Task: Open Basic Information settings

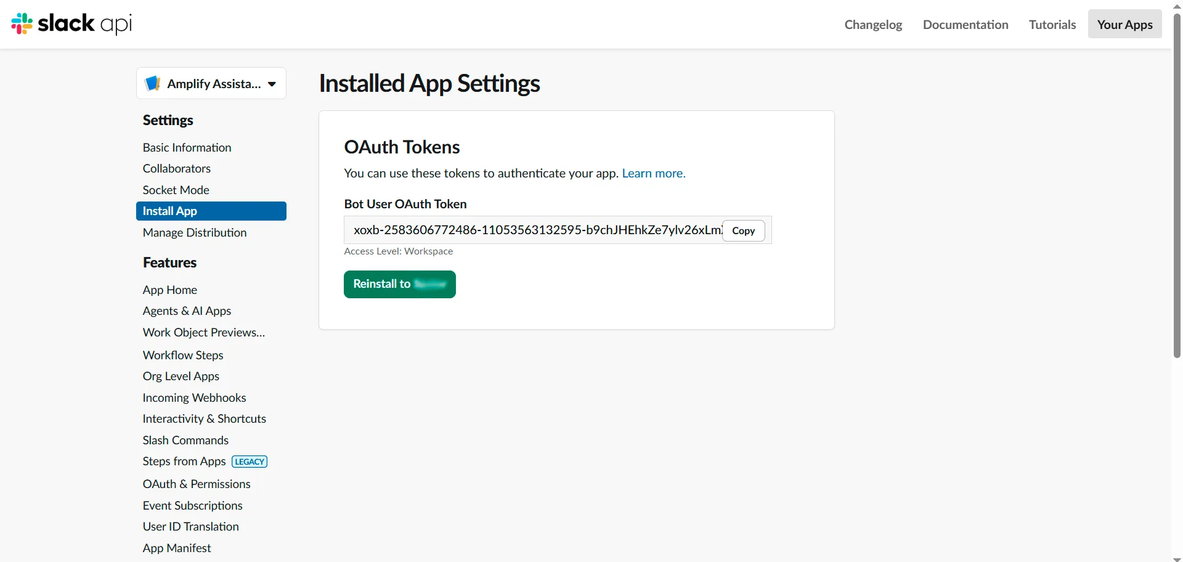Action: (187, 147)
